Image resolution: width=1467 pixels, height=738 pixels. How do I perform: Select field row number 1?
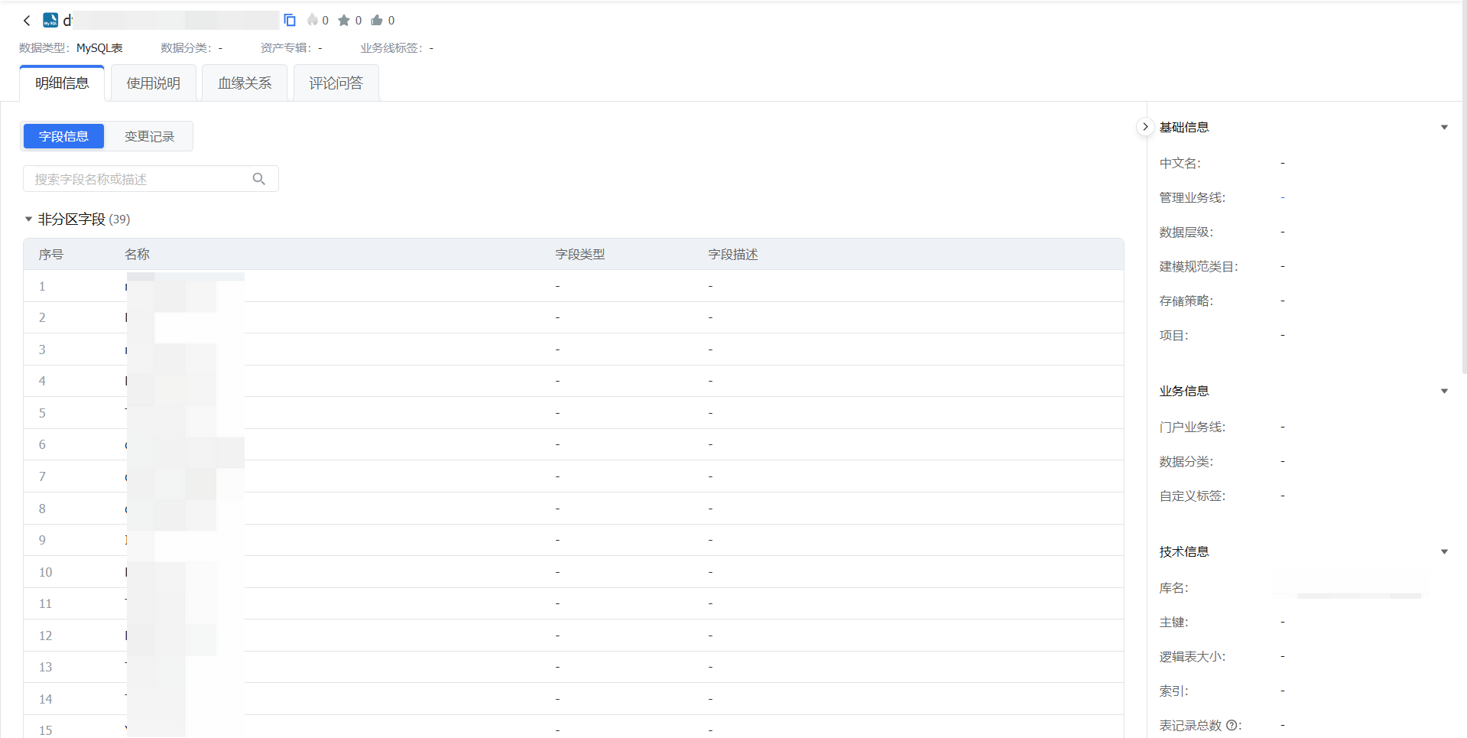click(x=573, y=286)
